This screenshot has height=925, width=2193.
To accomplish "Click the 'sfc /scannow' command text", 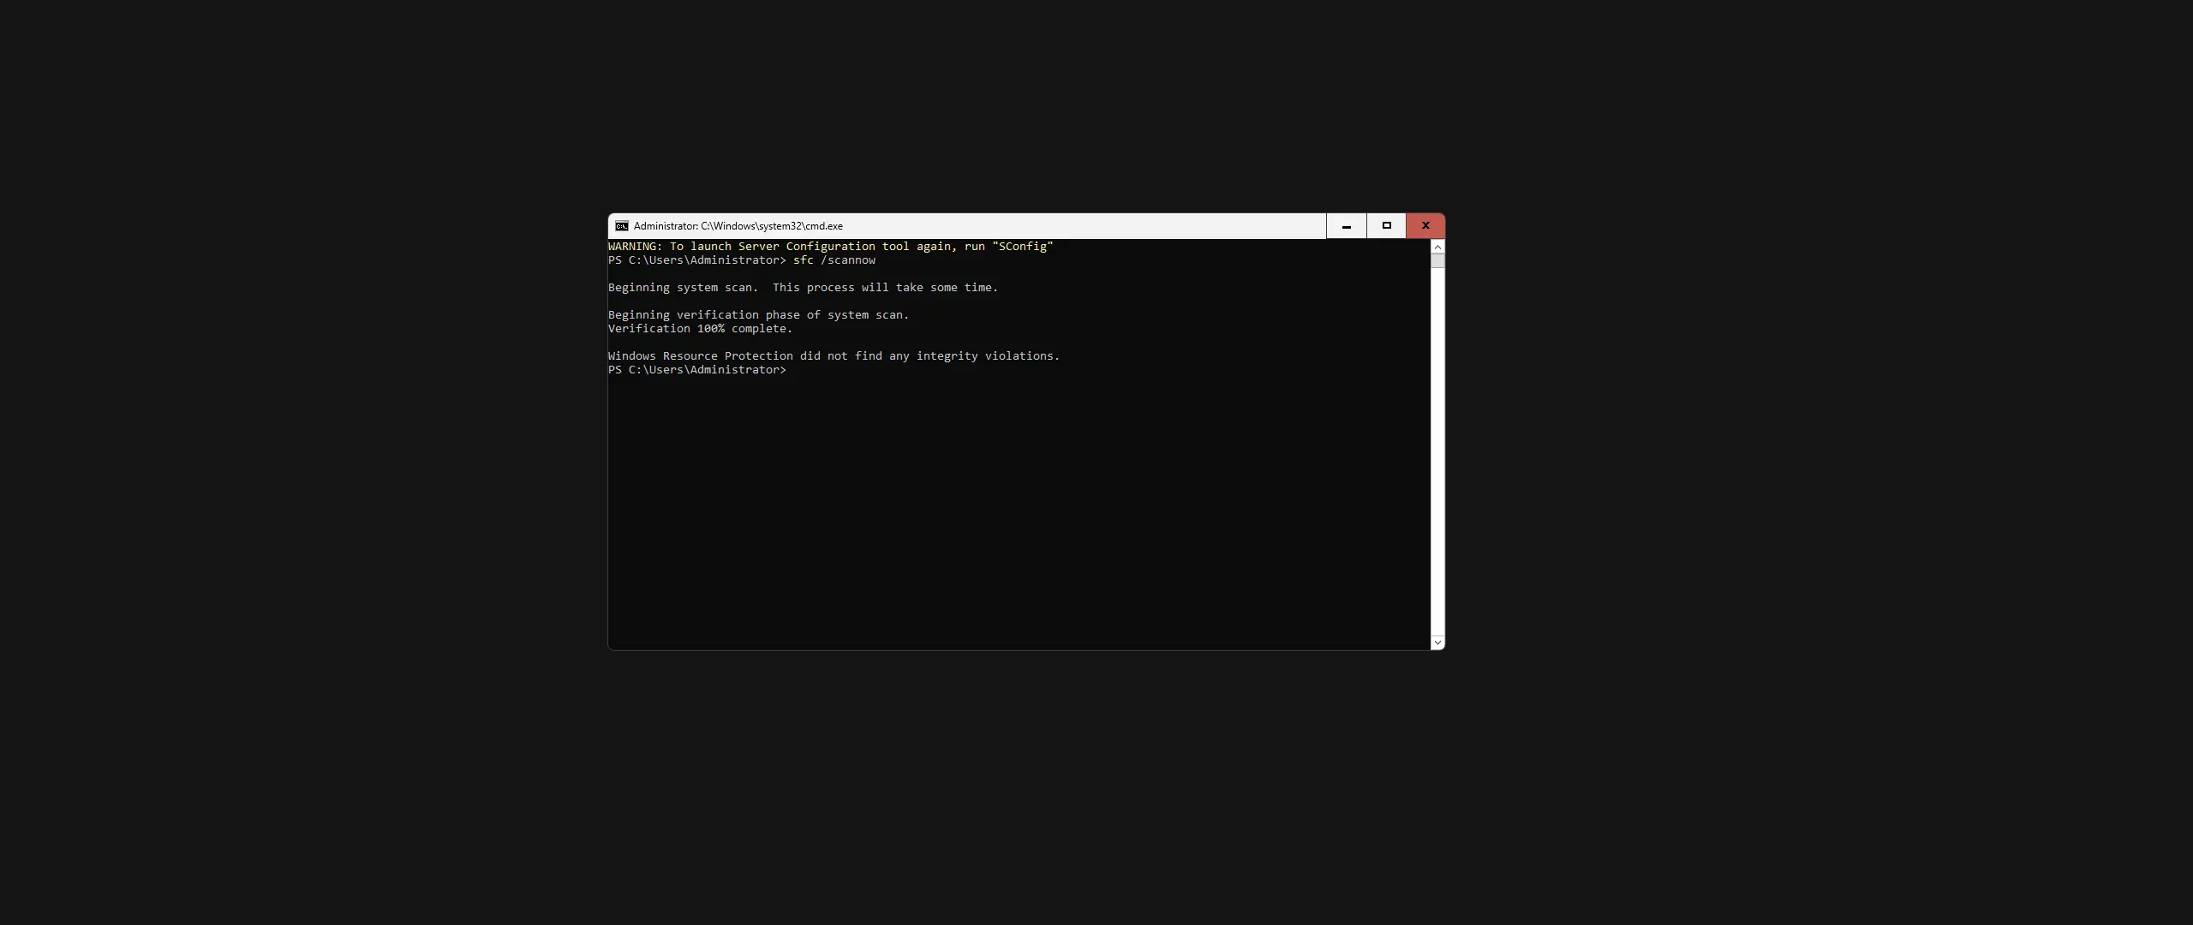I will click(x=834, y=260).
